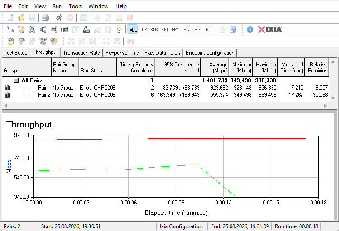
Task: Switch to the Test Setup tab
Action: click(15, 53)
